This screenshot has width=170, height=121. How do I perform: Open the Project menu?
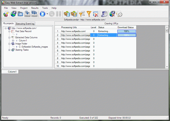(x=24, y=8)
